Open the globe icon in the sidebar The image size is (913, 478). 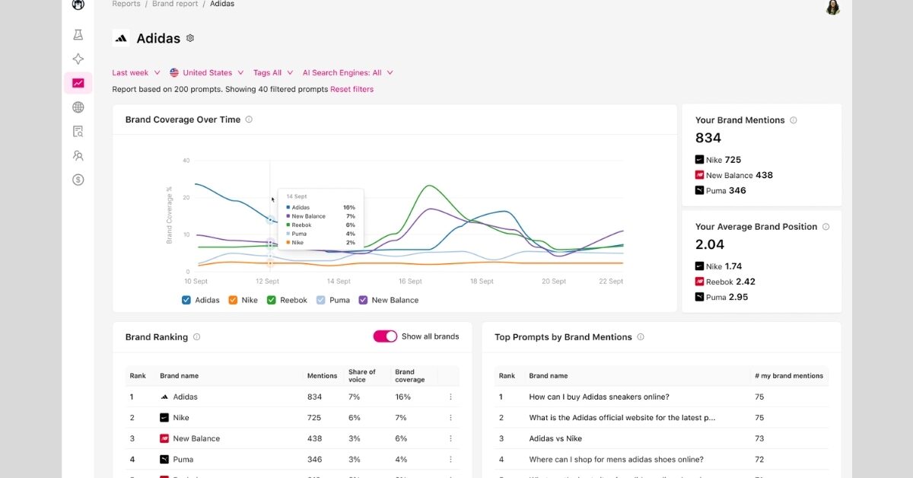pyautogui.click(x=78, y=107)
